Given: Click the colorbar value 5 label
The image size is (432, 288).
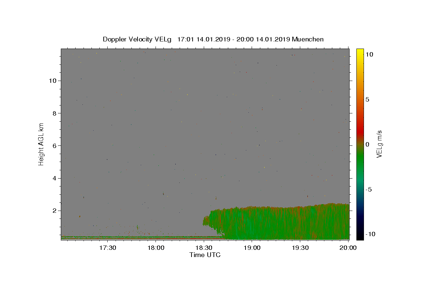Looking at the screenshot, I should (367, 99).
